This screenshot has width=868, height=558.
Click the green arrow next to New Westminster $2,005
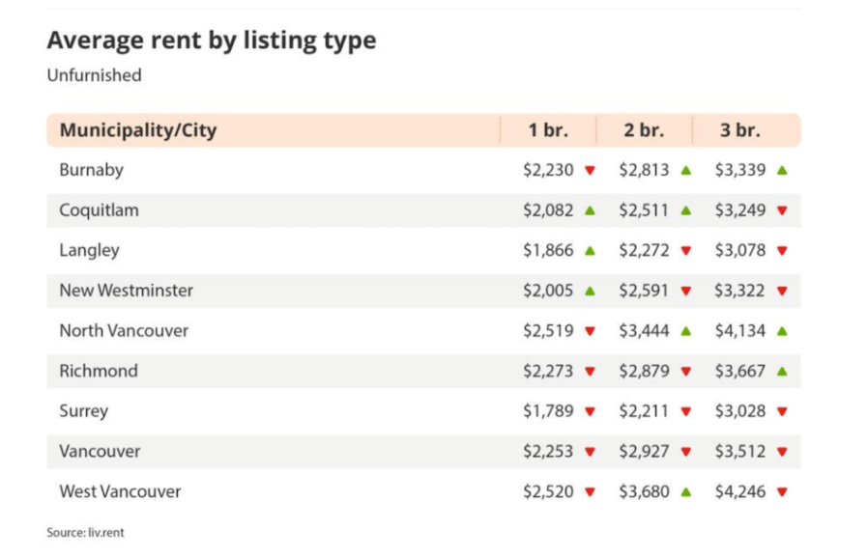click(x=590, y=291)
